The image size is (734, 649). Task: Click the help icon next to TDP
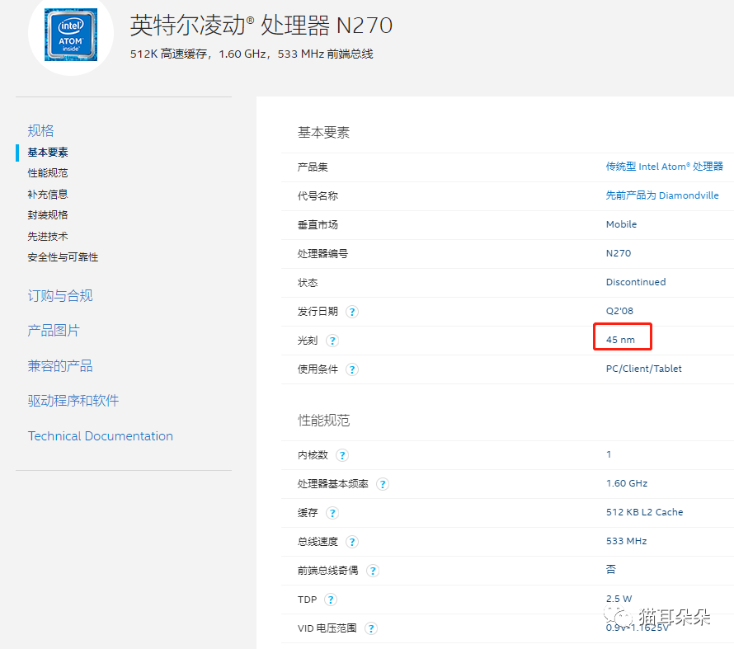tap(331, 600)
